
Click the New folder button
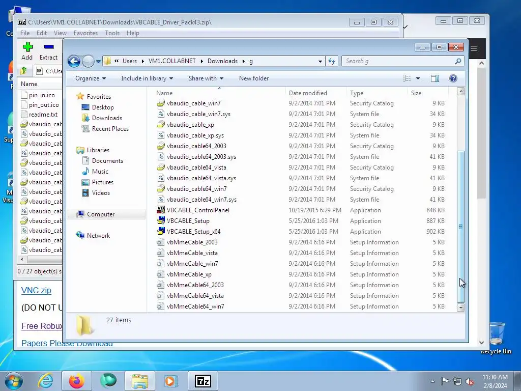coord(254,78)
